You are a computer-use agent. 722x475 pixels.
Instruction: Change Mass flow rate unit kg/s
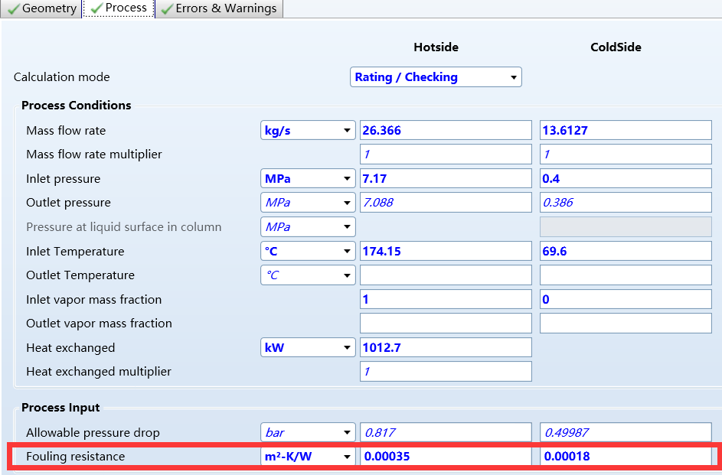pos(308,130)
